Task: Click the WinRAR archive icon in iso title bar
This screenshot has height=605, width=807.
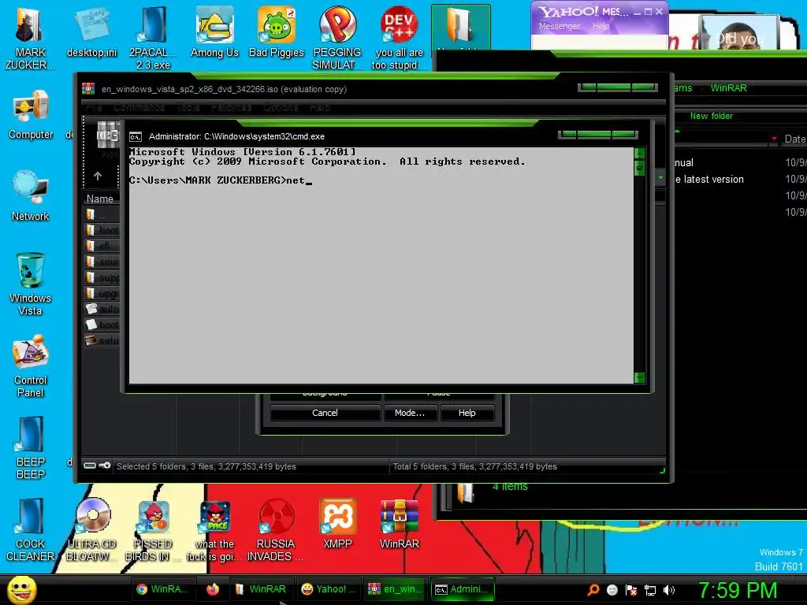Action: (x=88, y=89)
